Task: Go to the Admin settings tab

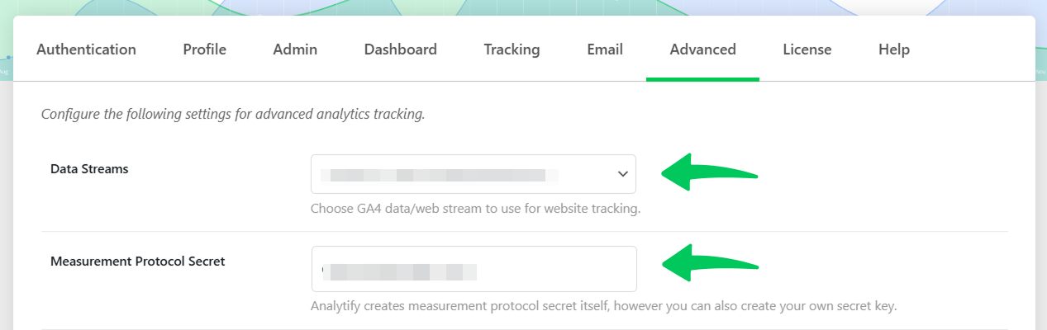Action: pos(295,49)
